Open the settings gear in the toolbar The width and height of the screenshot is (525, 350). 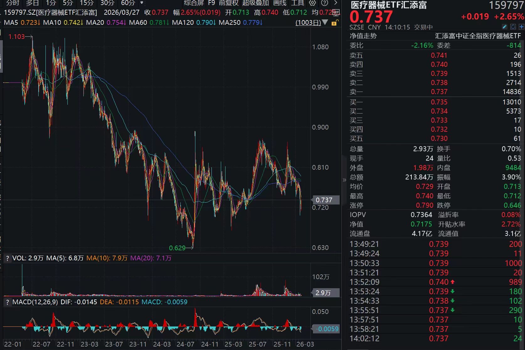[x=312, y=3]
